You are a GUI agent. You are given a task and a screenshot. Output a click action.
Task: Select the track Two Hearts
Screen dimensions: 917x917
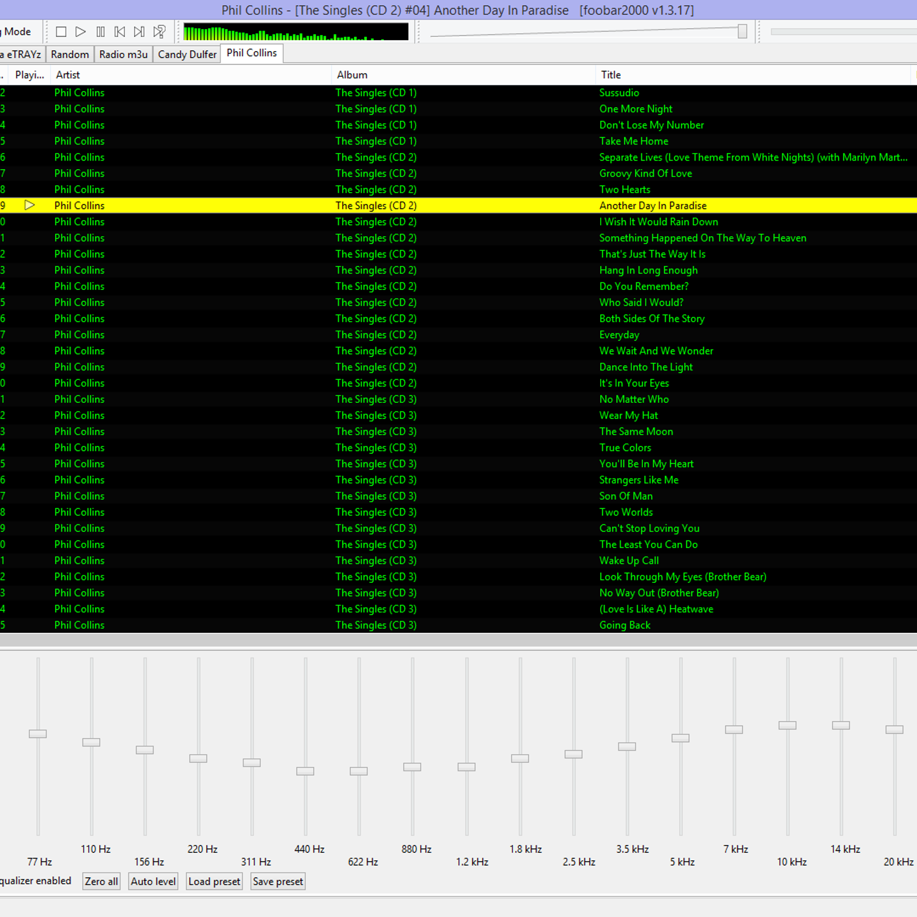click(x=458, y=189)
